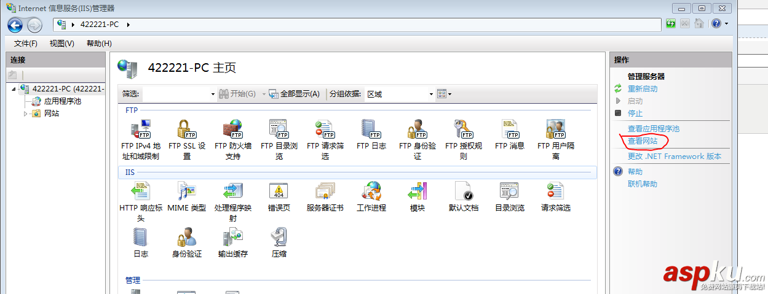The image size is (768, 294).
Task: Click the 筛选 filter input box
Action: point(176,94)
